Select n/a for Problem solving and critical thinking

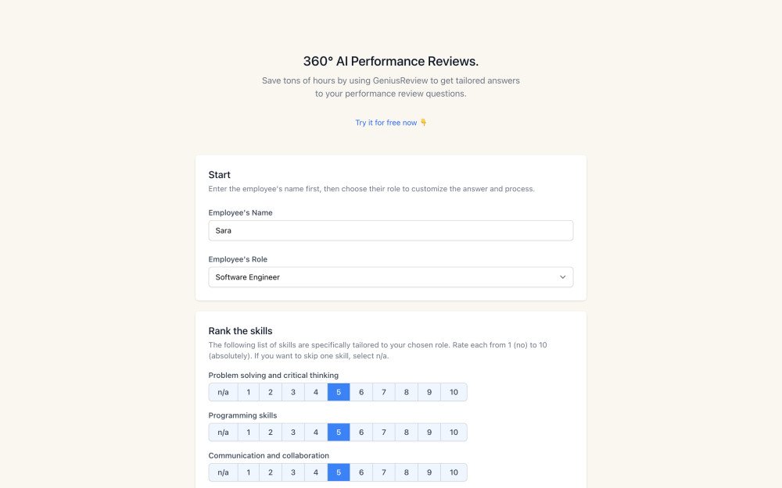[223, 392]
